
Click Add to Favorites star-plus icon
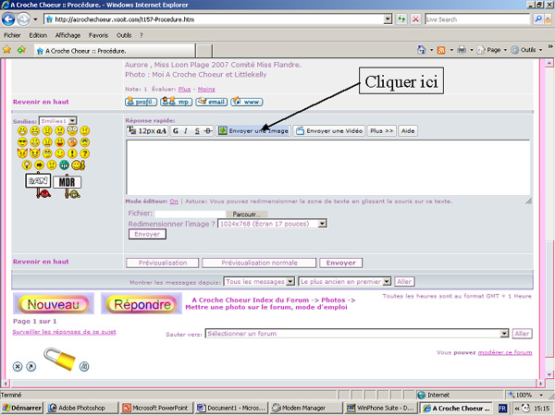(21, 50)
